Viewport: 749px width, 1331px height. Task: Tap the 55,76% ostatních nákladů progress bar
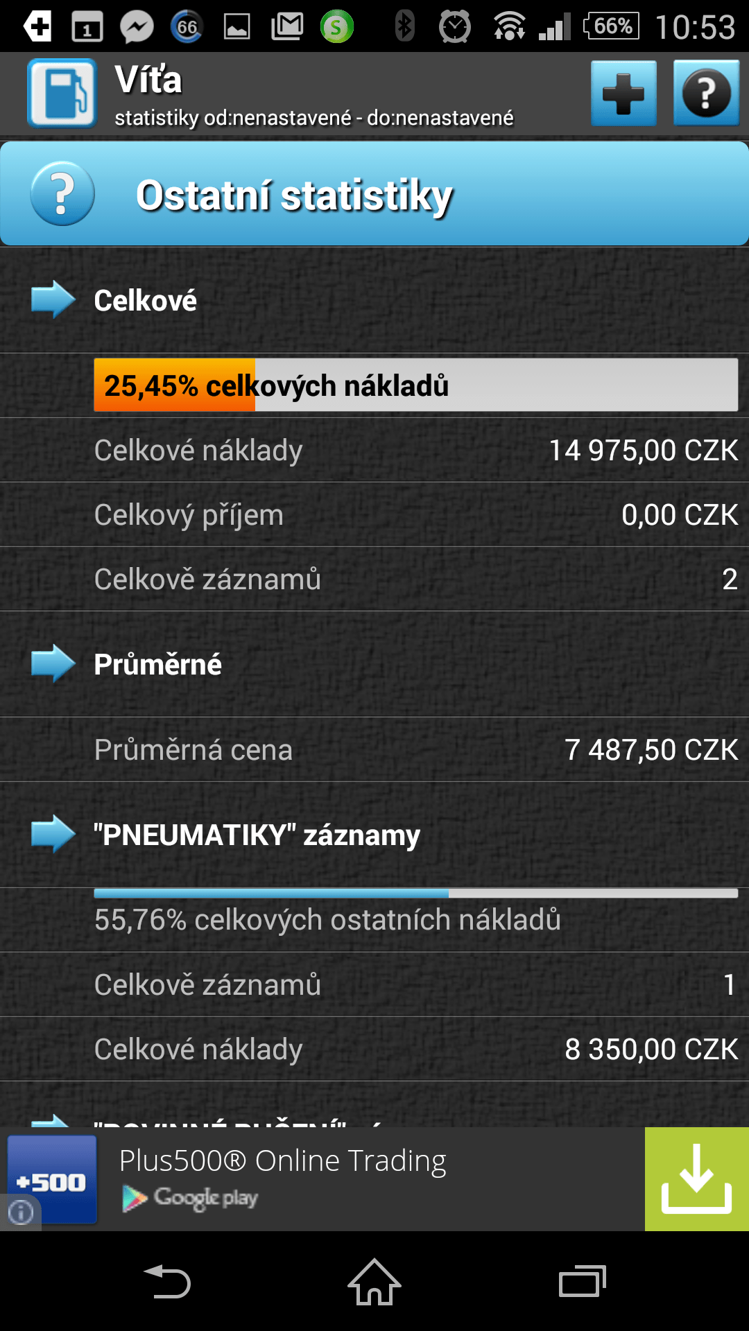point(416,893)
